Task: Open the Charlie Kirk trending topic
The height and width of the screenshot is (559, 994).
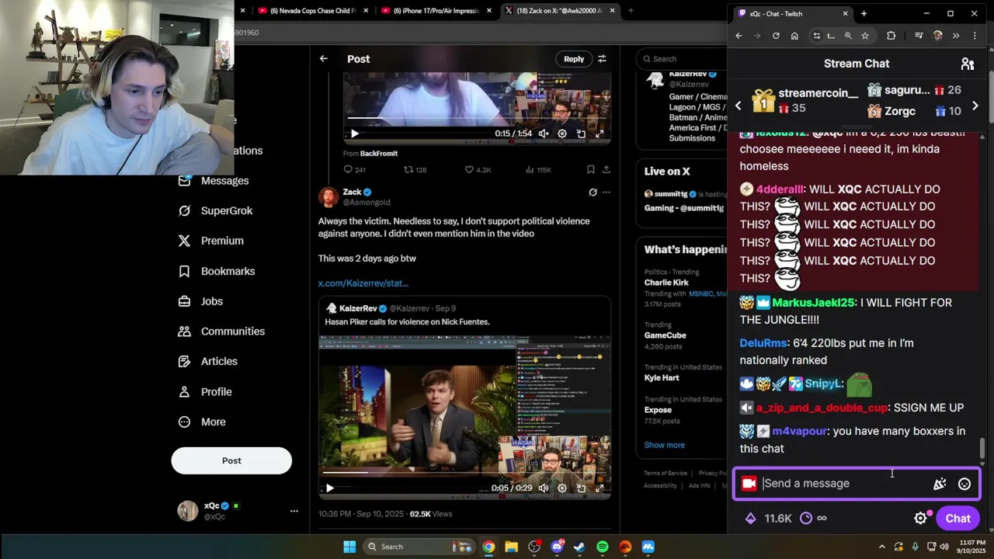Action: [666, 283]
